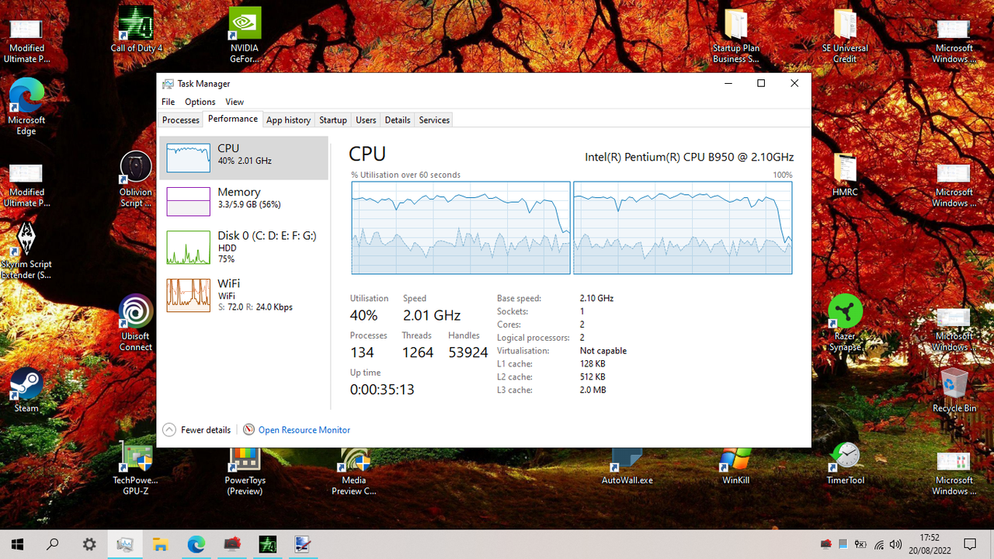Select the CPU performance entry
This screenshot has height=559, width=994.
[244, 158]
